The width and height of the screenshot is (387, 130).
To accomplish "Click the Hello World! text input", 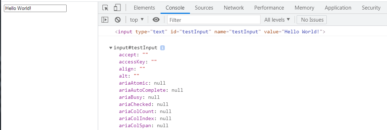I will click(35, 9).
